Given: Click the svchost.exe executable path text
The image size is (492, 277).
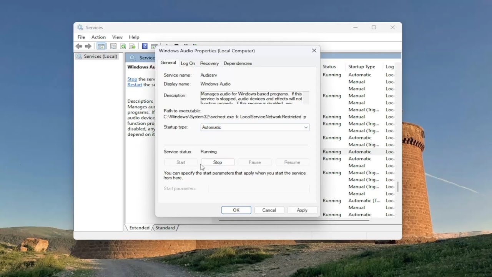Looking at the screenshot, I should (235, 117).
